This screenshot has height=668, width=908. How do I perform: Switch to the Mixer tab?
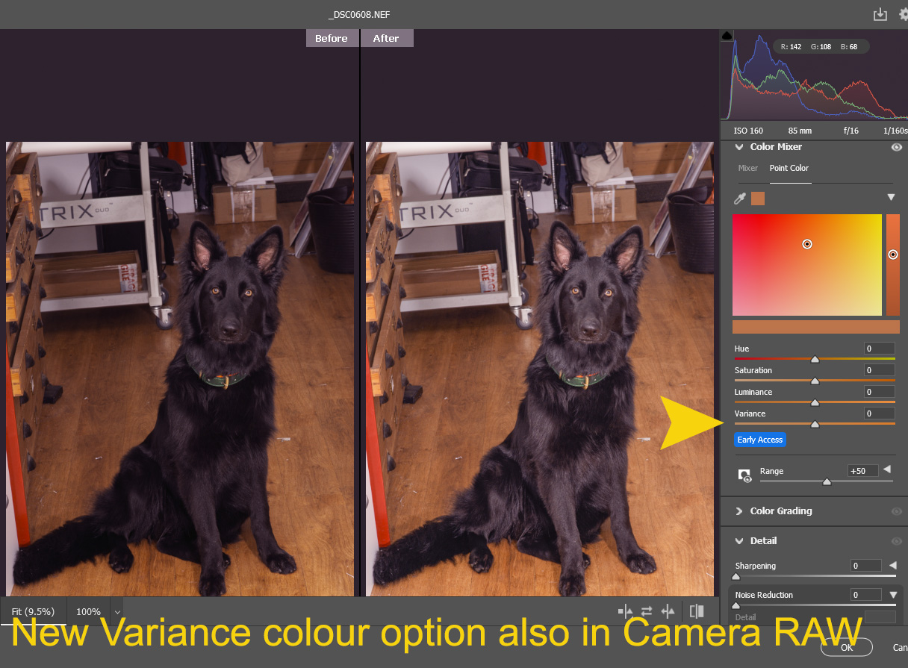(748, 168)
